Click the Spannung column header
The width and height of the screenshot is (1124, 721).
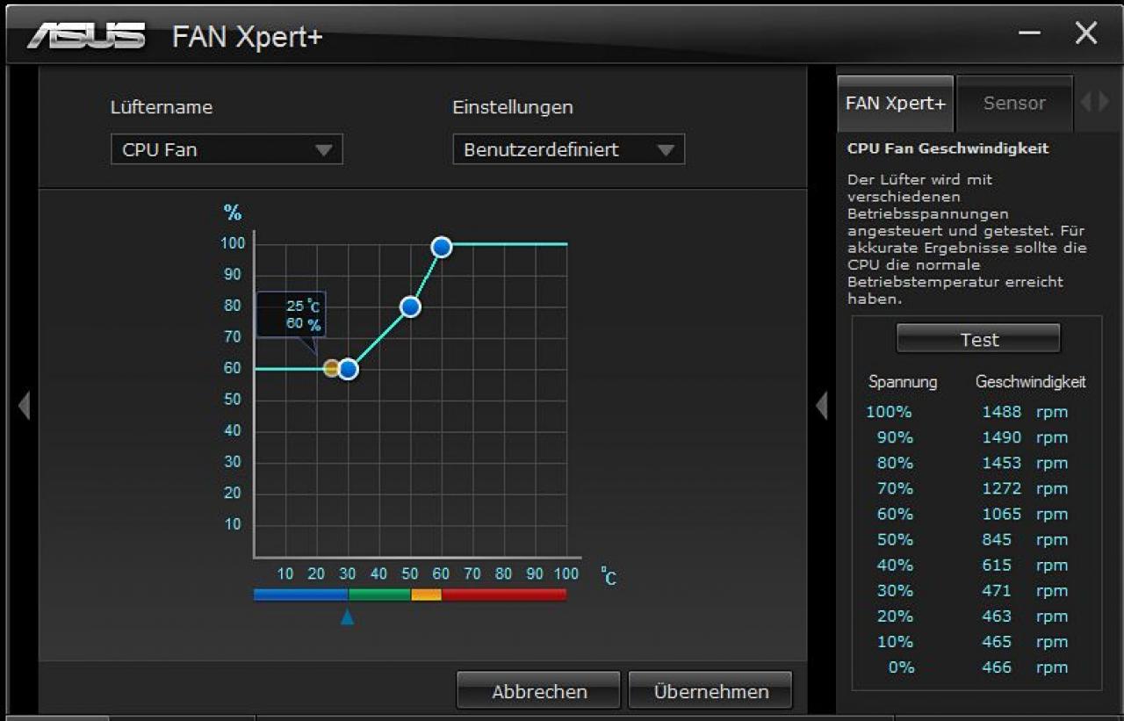903,382
